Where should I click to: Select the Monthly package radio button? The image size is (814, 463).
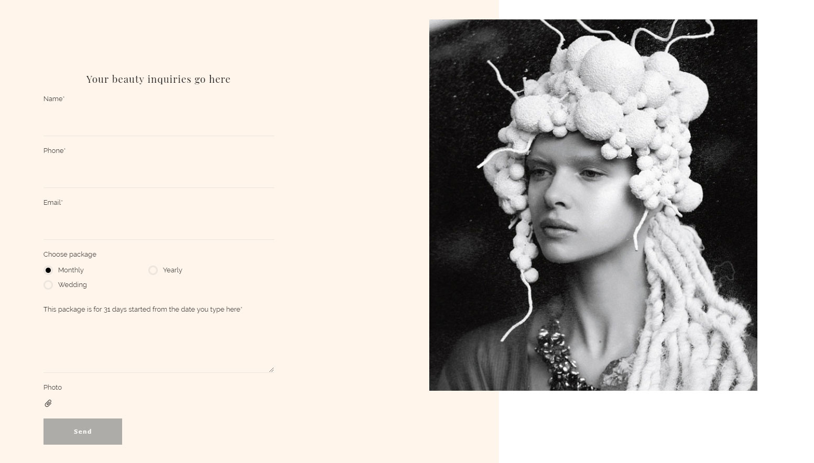(x=48, y=270)
